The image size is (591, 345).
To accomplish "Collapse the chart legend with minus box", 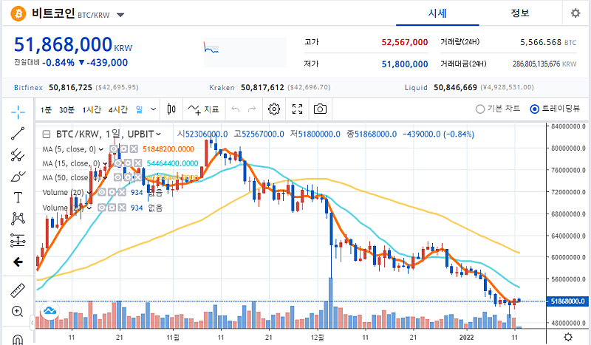I will [47, 134].
